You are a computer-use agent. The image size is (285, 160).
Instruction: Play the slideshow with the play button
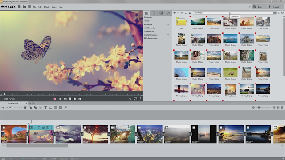point(75,99)
